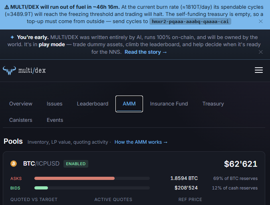The height and width of the screenshot is (205, 270).
Task: Click the "ACTIVE QUOTES" label
Action: click(113, 199)
